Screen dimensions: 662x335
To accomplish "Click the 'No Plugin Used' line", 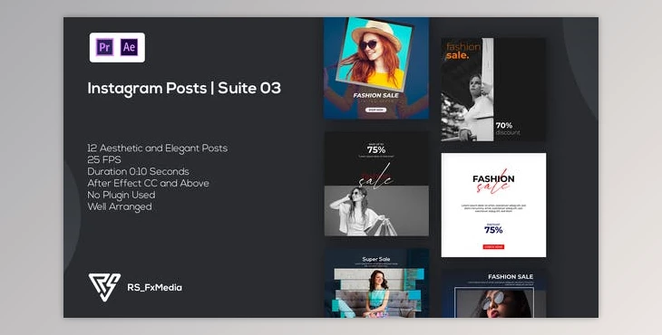I will pyautogui.click(x=122, y=195).
